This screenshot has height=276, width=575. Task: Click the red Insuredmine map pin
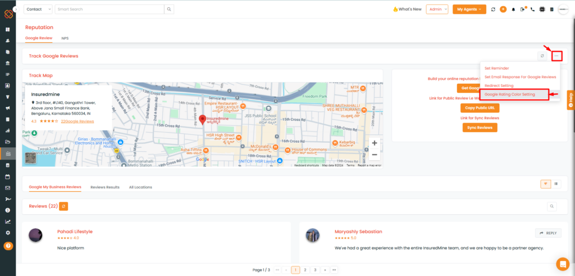coord(202,120)
